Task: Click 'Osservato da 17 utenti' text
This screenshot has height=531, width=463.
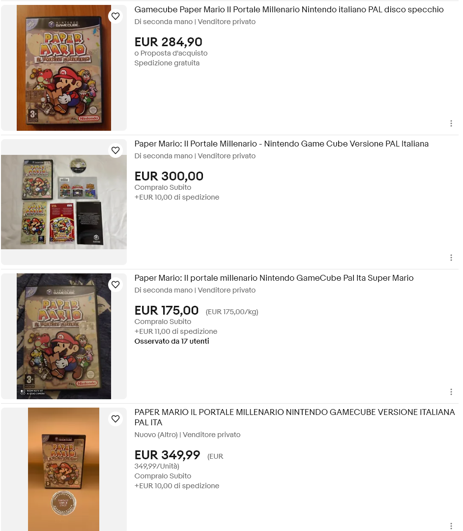Action: click(172, 341)
